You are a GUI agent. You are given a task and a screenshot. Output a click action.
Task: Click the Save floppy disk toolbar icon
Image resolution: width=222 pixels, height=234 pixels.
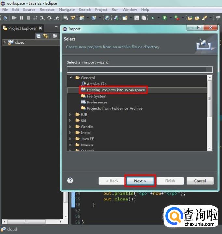137,18
